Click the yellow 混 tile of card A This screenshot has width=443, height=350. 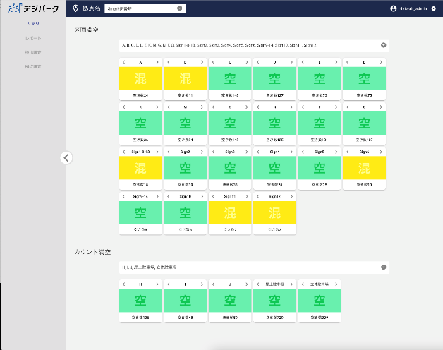(x=140, y=78)
